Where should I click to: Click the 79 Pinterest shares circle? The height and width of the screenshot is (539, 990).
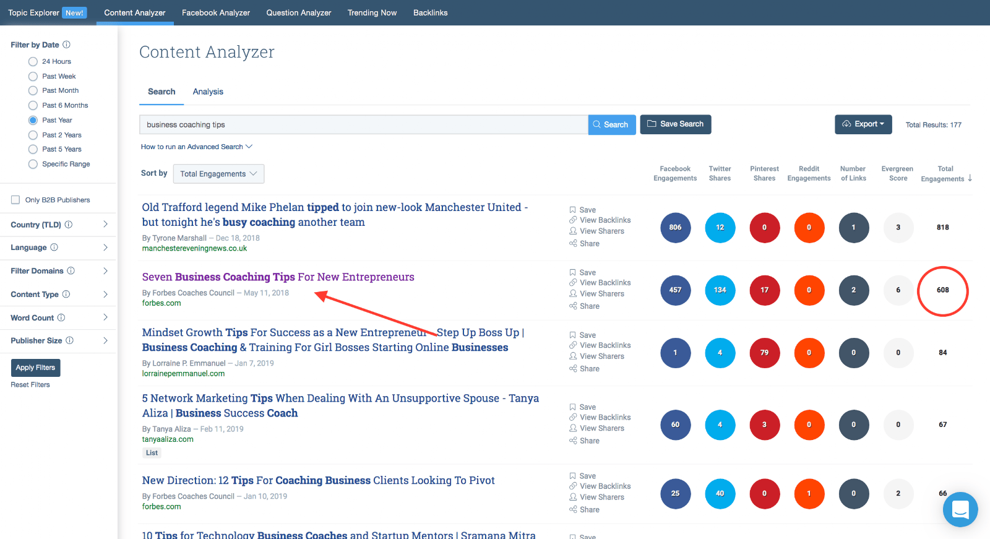point(765,353)
